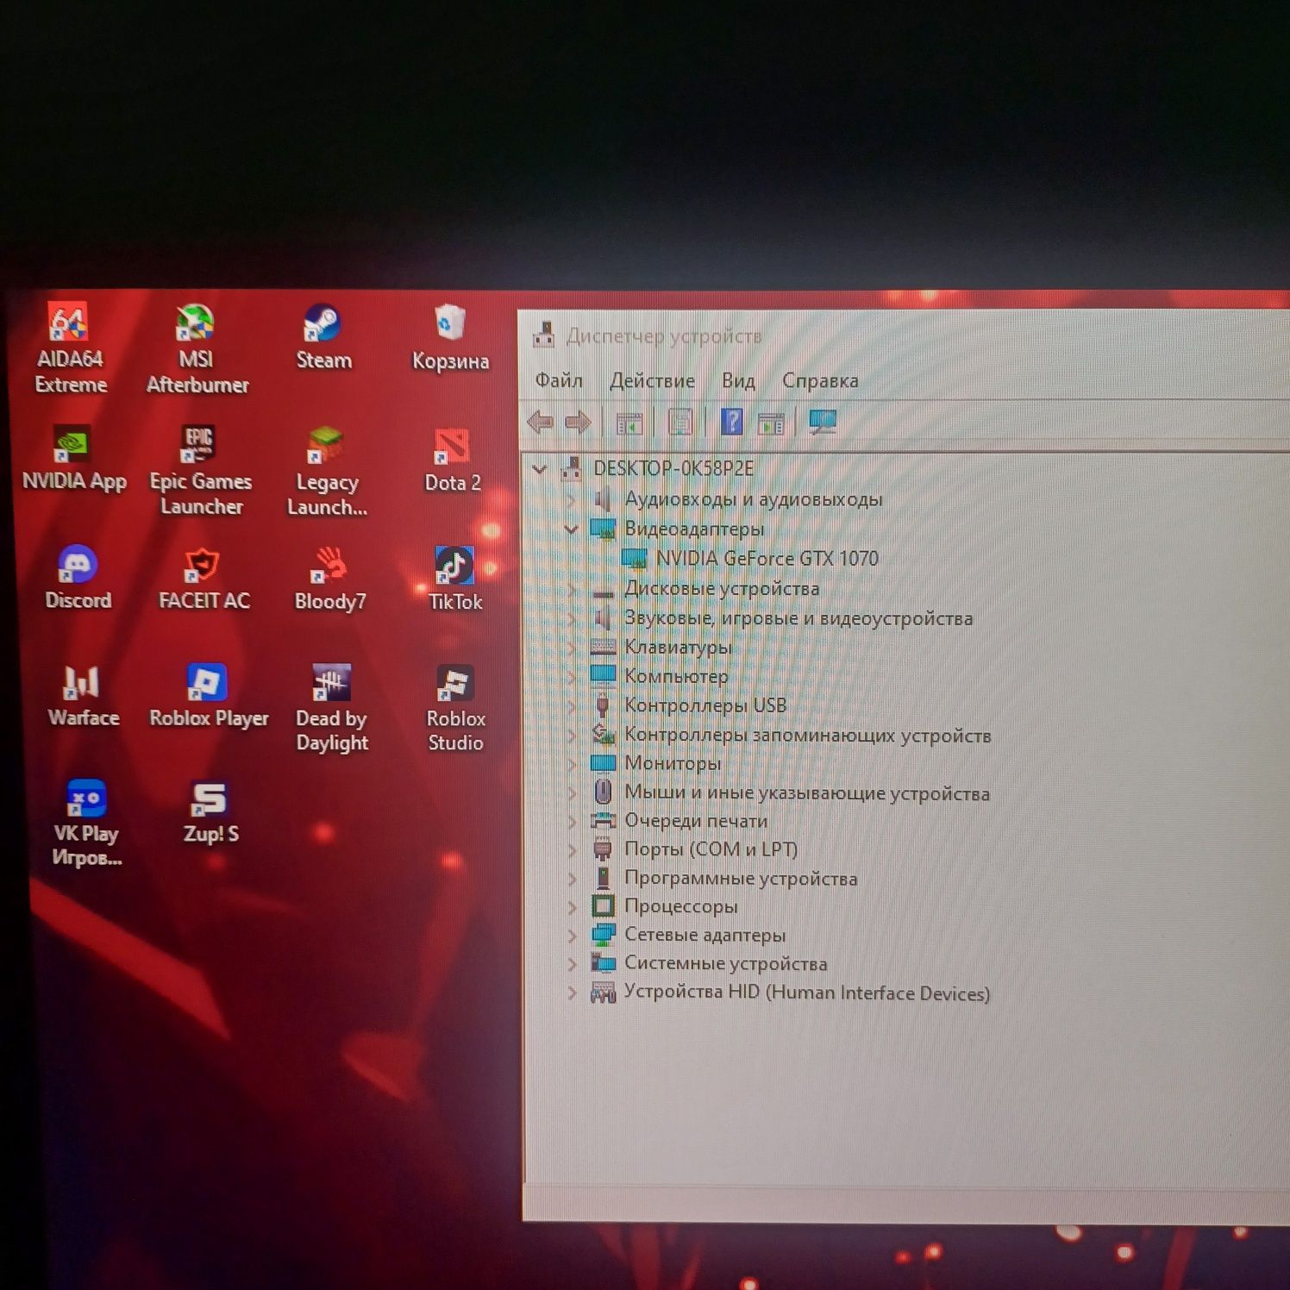1290x1290 pixels.
Task: Select Дисковые устройства category
Action: (x=722, y=589)
